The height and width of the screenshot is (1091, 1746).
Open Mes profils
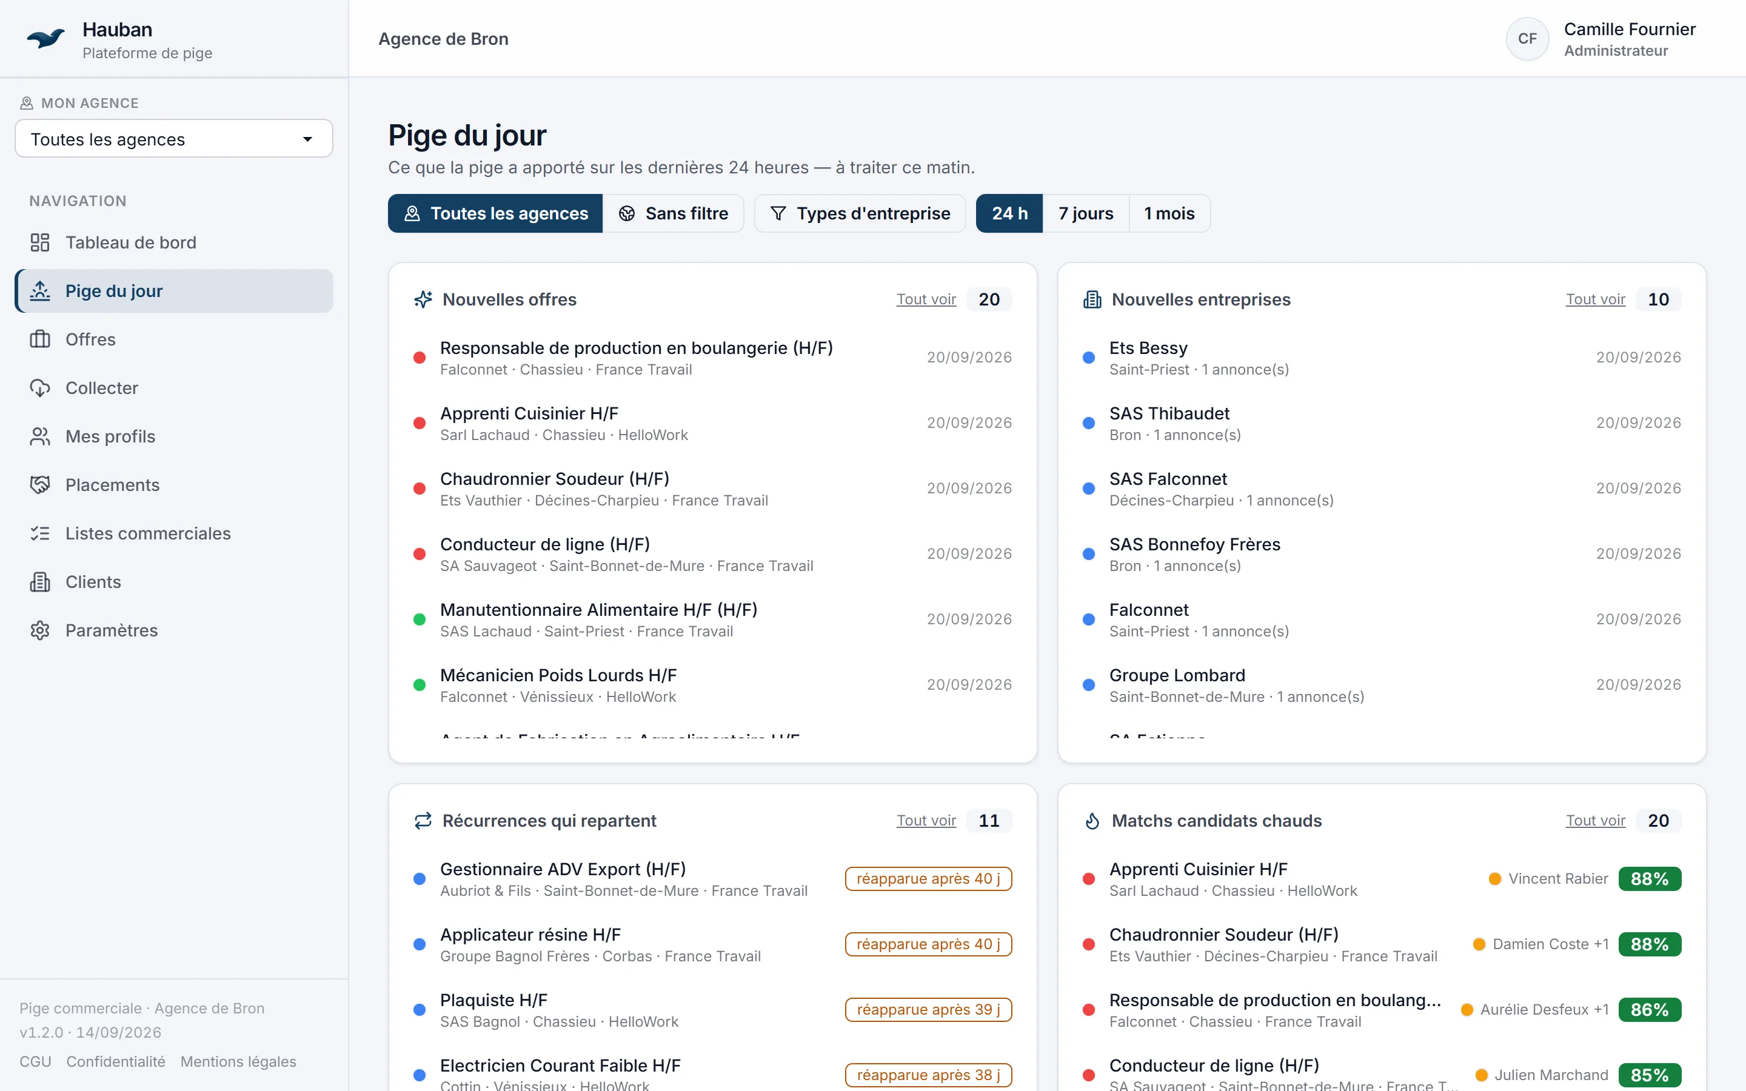(x=174, y=436)
